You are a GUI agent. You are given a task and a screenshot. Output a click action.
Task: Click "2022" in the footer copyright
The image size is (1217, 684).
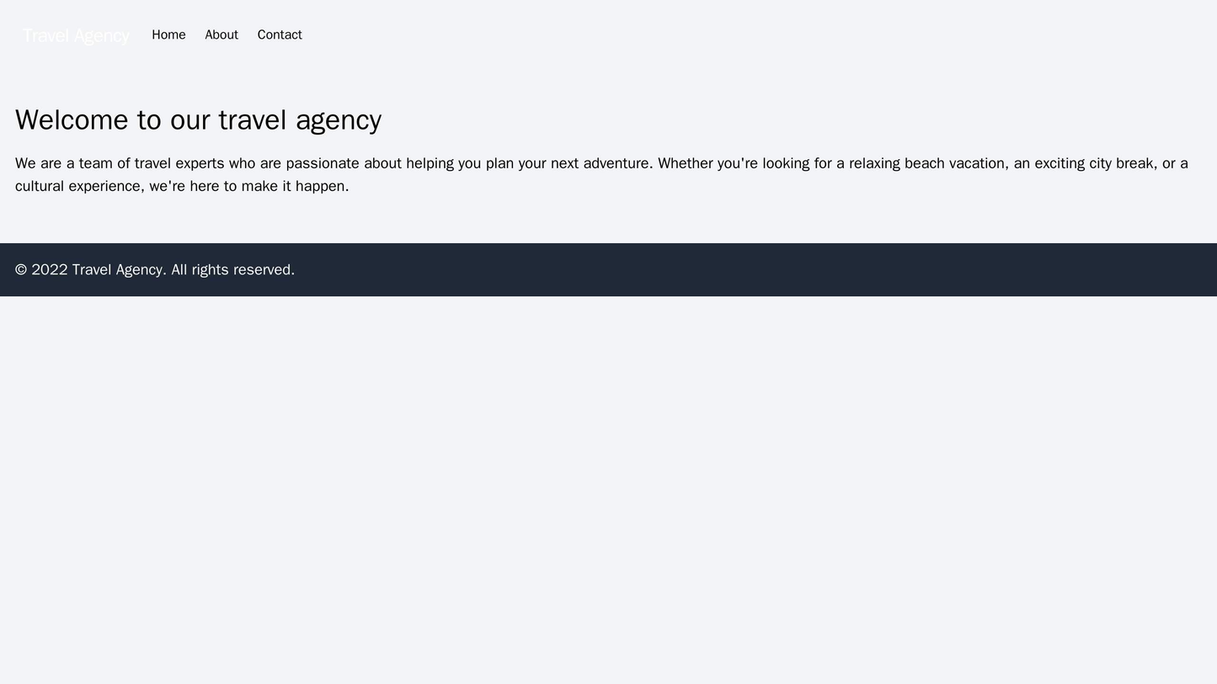point(50,269)
